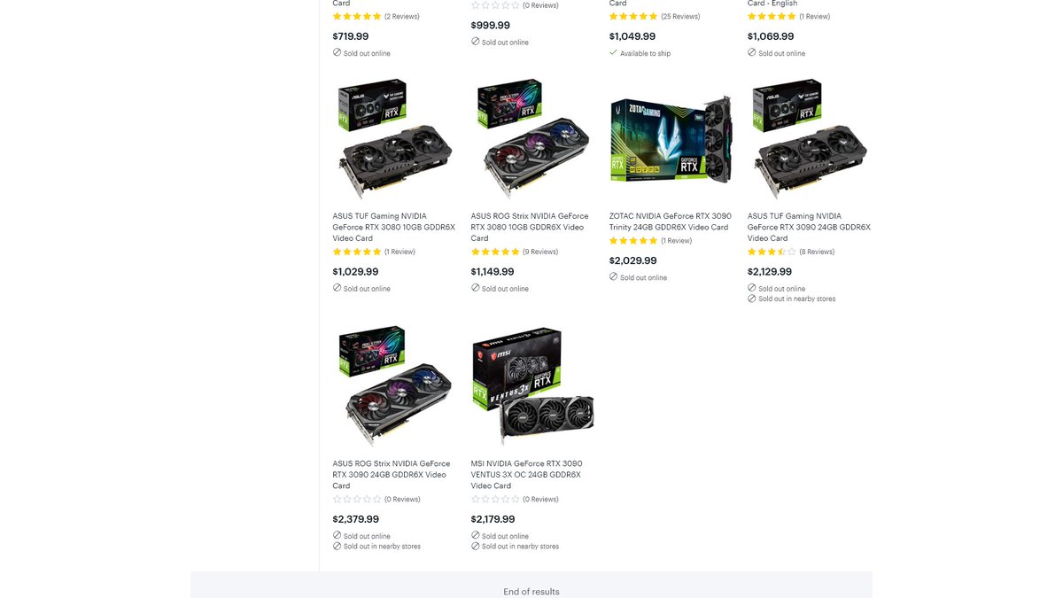The image size is (1063, 598).
Task: Click the sold out icon under $1,029.99
Action: pos(337,288)
